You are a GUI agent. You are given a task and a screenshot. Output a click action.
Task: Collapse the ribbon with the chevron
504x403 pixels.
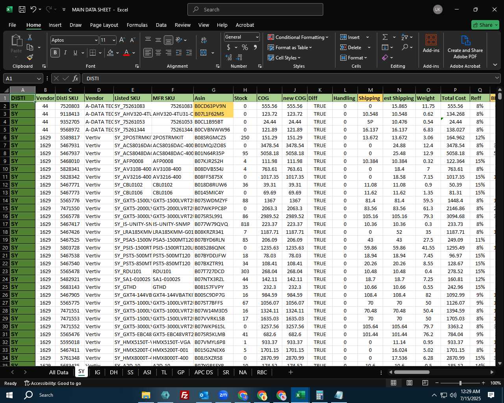click(495, 65)
